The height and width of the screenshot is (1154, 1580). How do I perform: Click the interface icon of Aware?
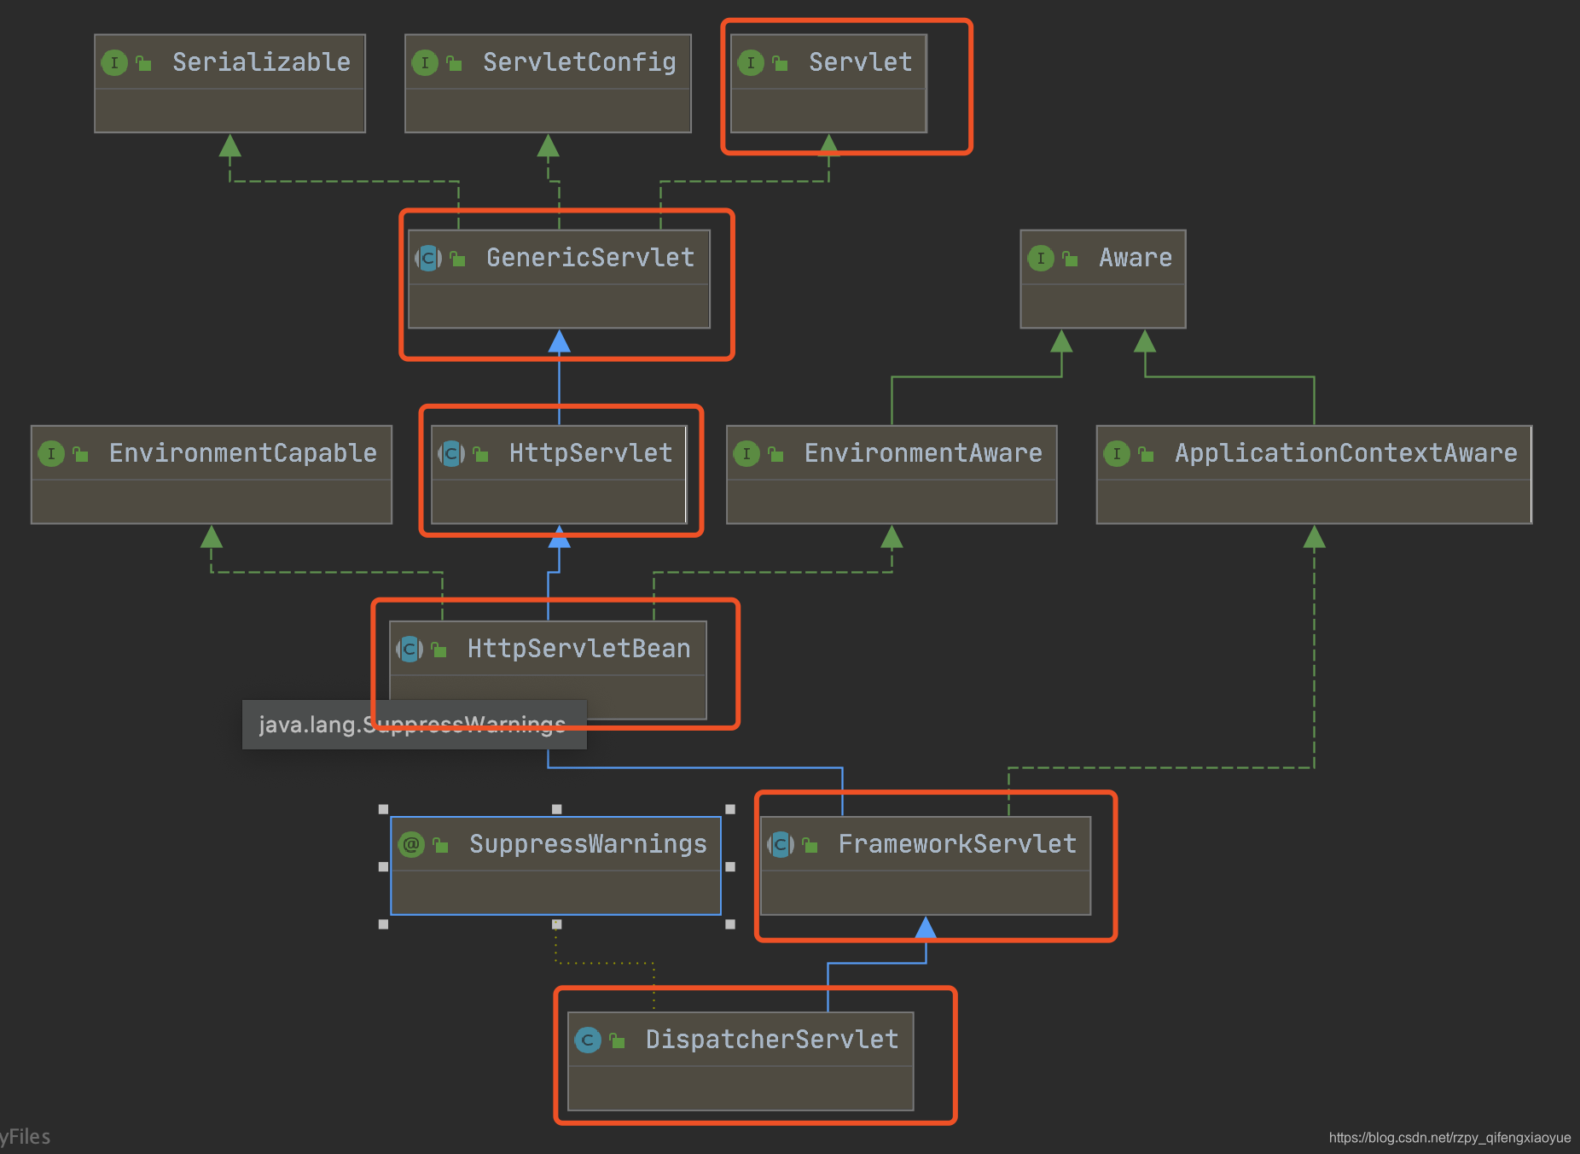point(1041,258)
